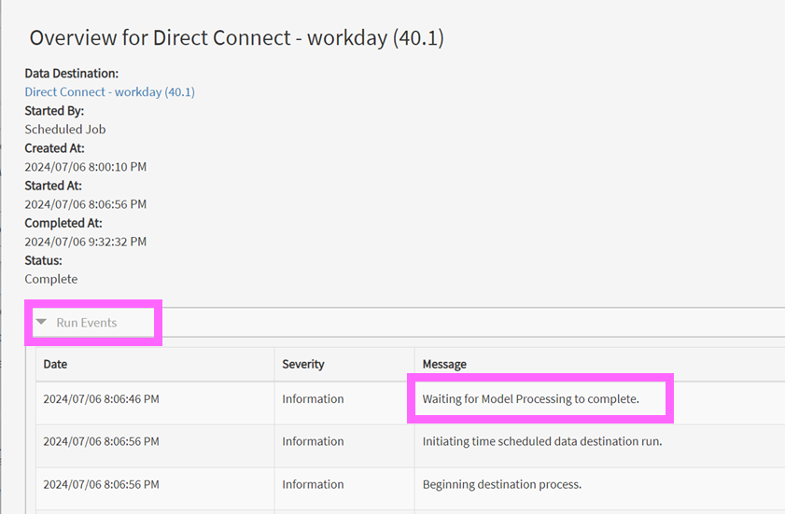Click date cell of Initiating time scheduled row
The width and height of the screenshot is (785, 514).
coord(101,441)
